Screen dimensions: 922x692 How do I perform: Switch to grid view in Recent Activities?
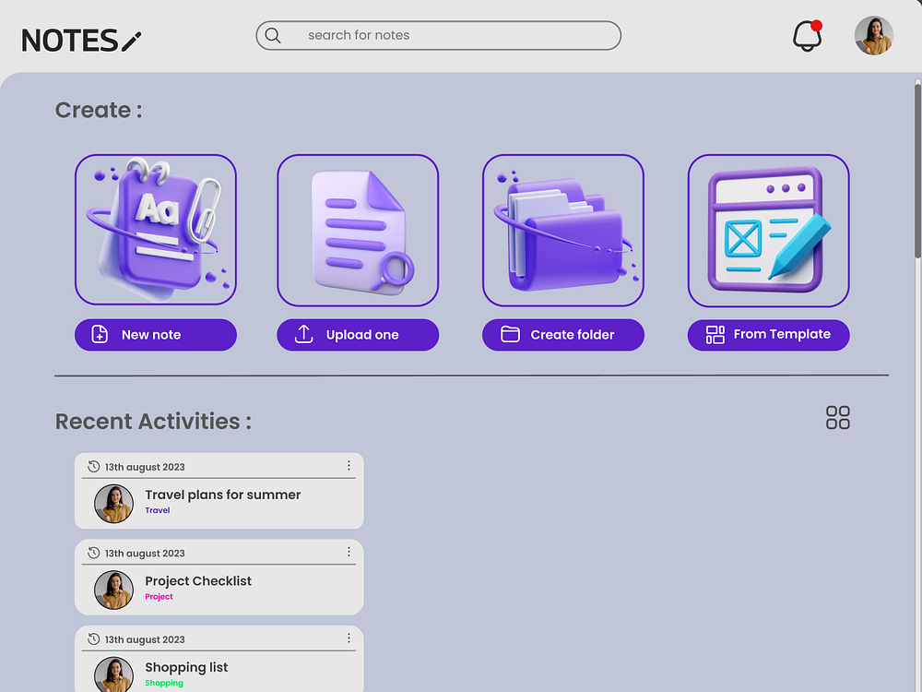[838, 418]
